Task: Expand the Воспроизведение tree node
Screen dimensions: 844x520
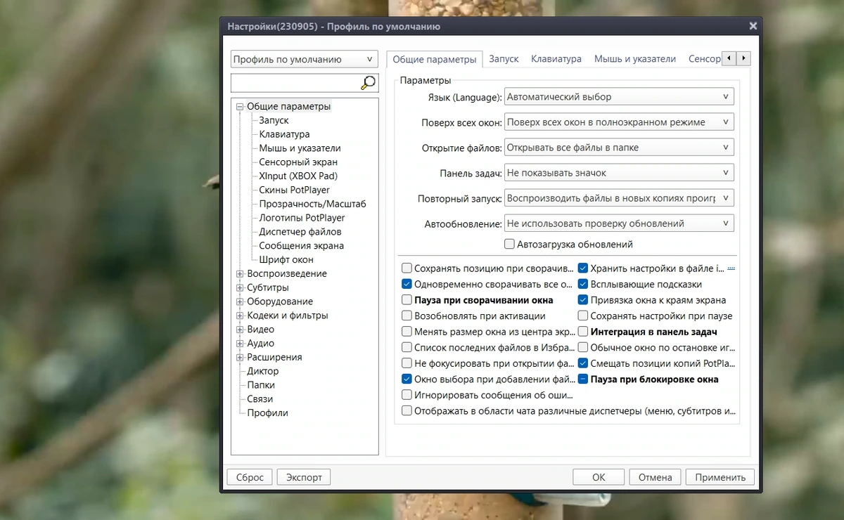Action: [x=240, y=273]
